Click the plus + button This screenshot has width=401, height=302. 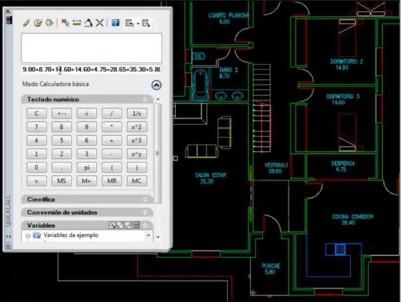(x=112, y=141)
